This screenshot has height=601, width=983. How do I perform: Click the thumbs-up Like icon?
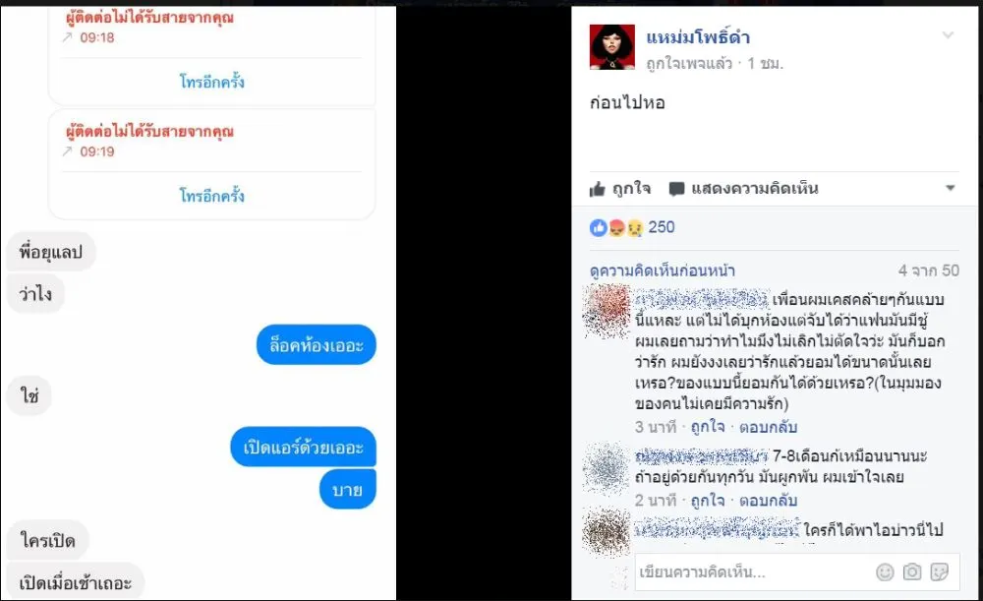[x=598, y=189]
